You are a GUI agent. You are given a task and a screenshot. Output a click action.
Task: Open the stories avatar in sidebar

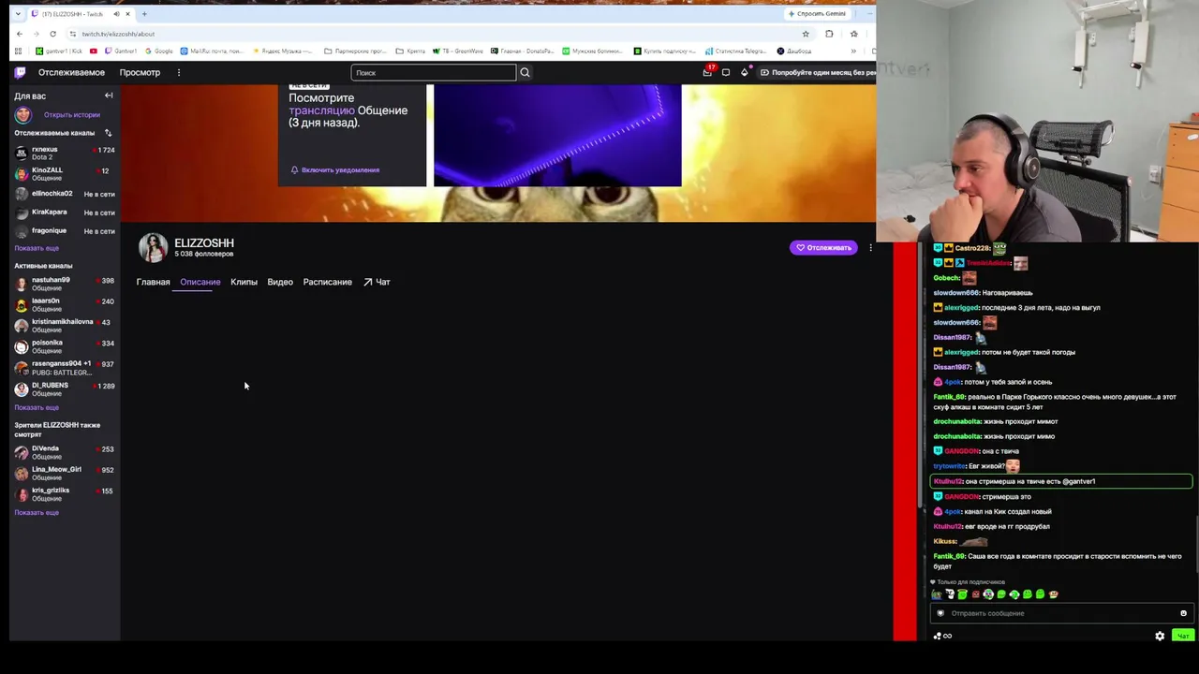point(22,114)
